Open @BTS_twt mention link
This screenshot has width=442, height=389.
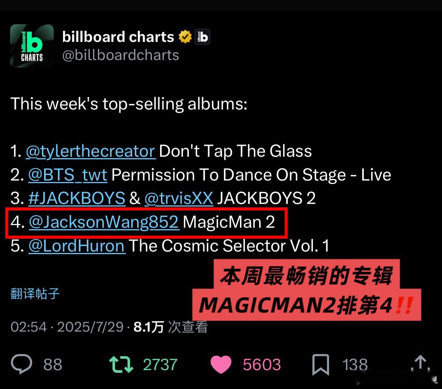[x=68, y=175]
